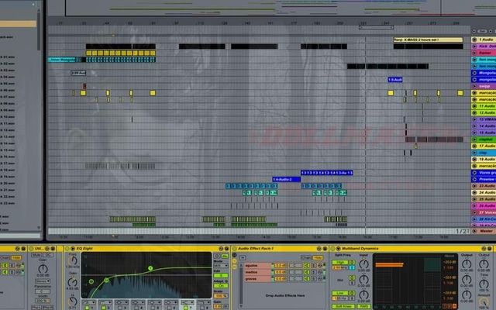Select the blue 1 5-Audi clip
The image size is (496, 310).
pos(395,79)
